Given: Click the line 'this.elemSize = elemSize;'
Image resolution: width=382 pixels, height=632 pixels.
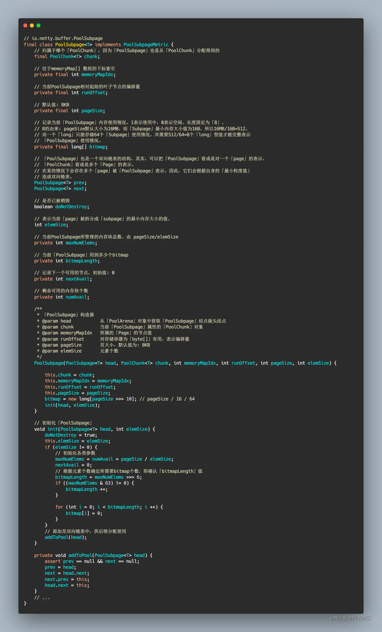Looking at the screenshot, I should [78, 441].
